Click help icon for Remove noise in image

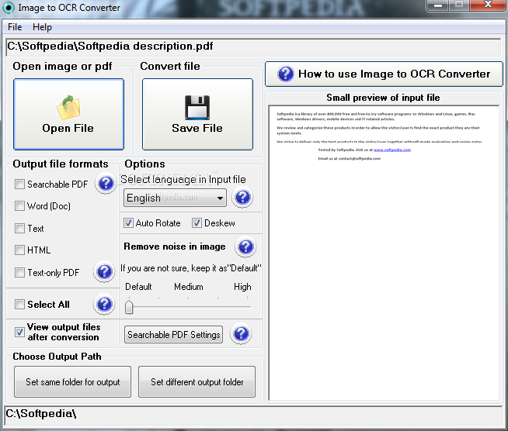coord(245,247)
